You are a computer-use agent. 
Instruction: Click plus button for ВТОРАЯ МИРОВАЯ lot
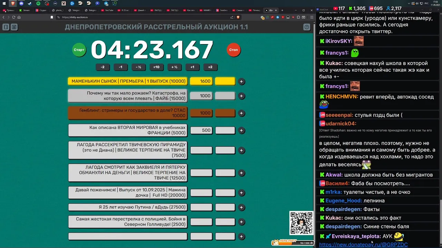[x=241, y=130]
